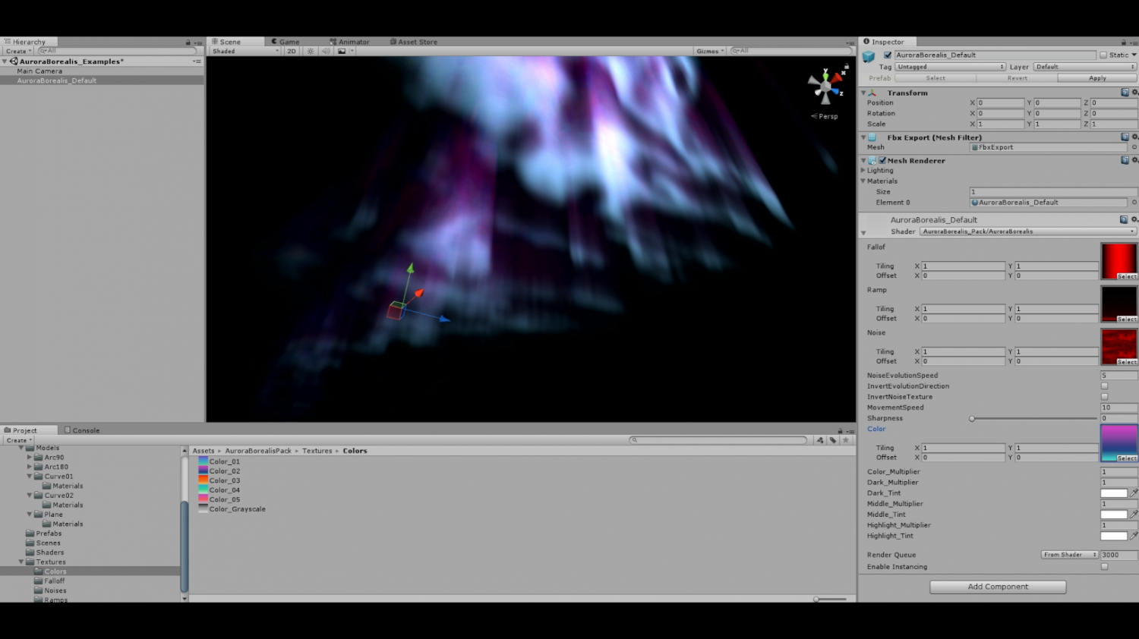
Task: Switch to the Animator tab
Action: tap(349, 42)
